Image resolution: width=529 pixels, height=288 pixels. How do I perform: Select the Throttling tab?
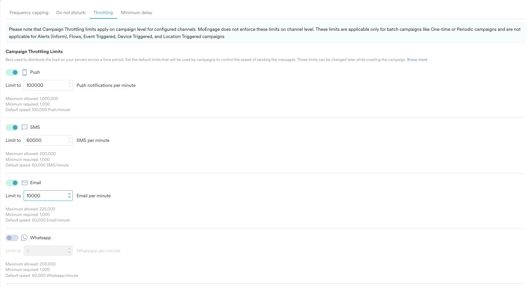[x=103, y=13]
